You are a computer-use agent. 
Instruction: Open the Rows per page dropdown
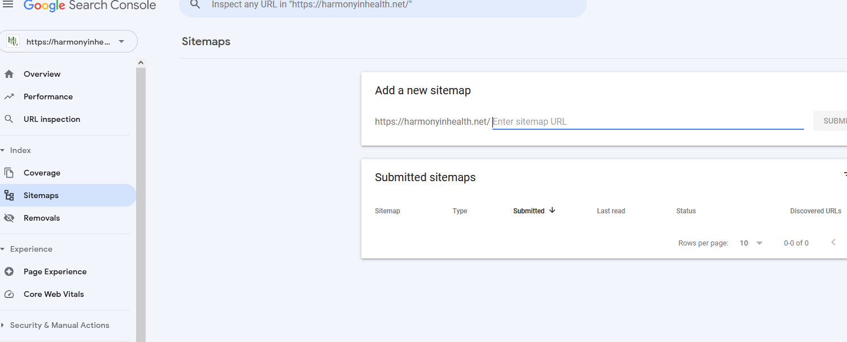(x=751, y=243)
